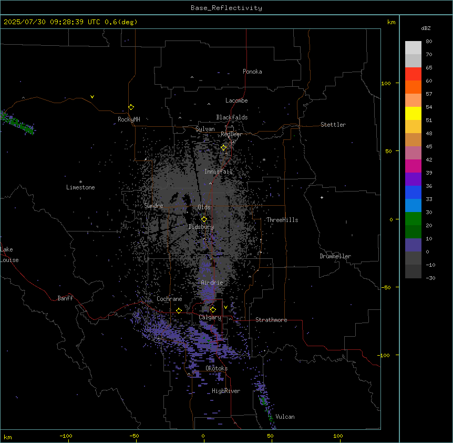Select the yellow 54-51 dBZ legend swatch
The height and width of the screenshot is (443, 453).
point(413,114)
